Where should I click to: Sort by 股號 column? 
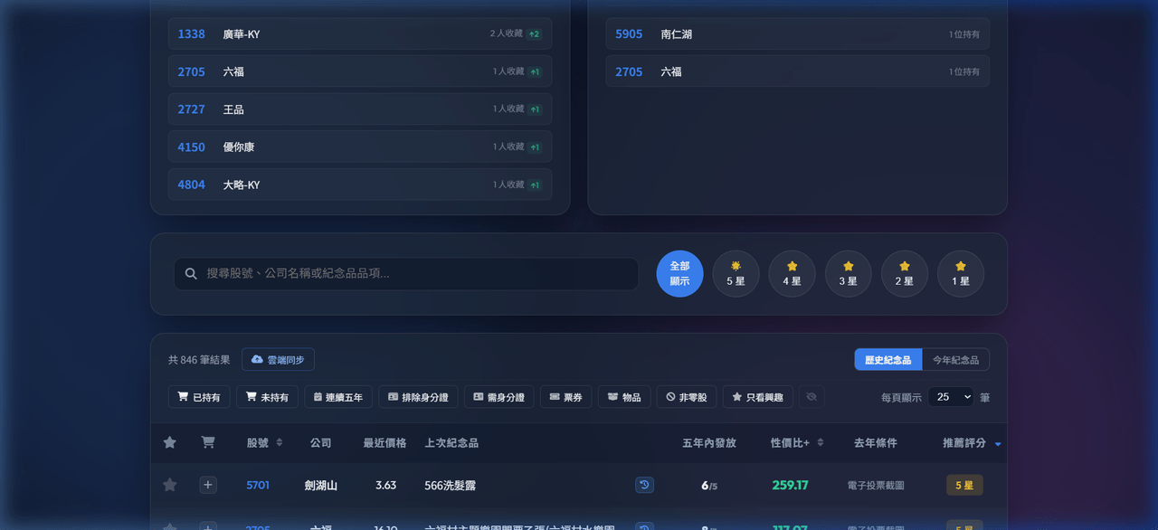click(264, 443)
